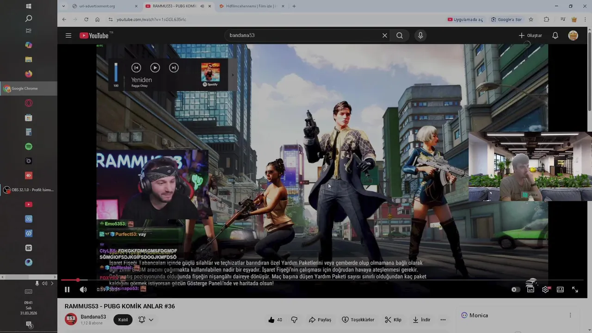Close the url-advertisement.org tab

click(136, 6)
